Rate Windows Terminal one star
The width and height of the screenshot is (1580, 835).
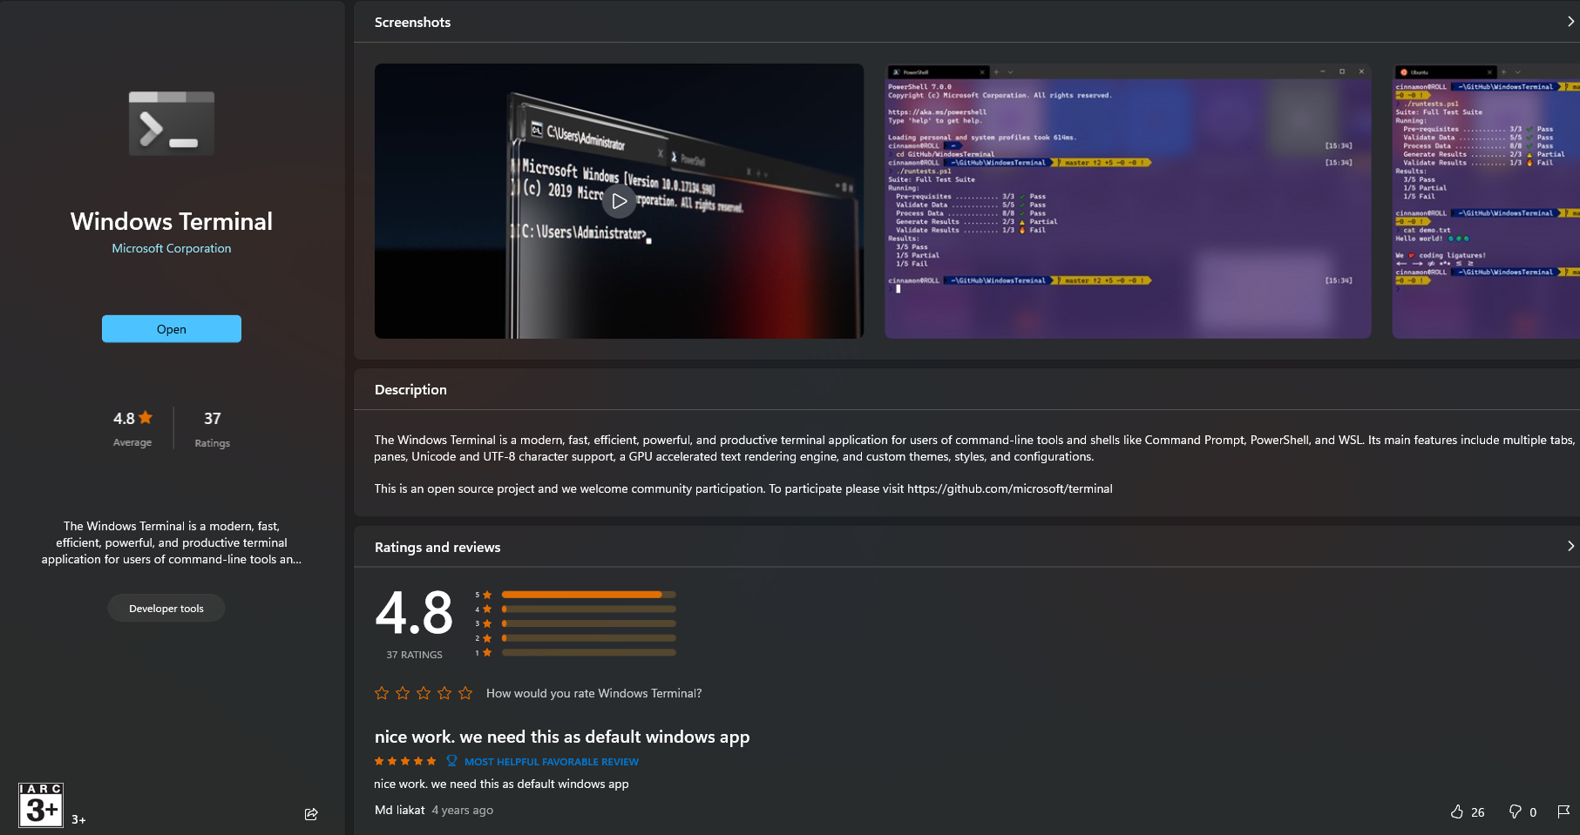click(x=382, y=693)
